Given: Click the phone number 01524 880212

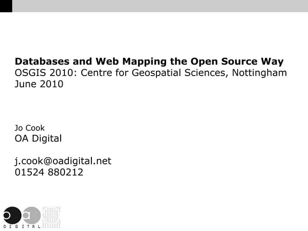Looking at the screenshot, I should (49, 172).
